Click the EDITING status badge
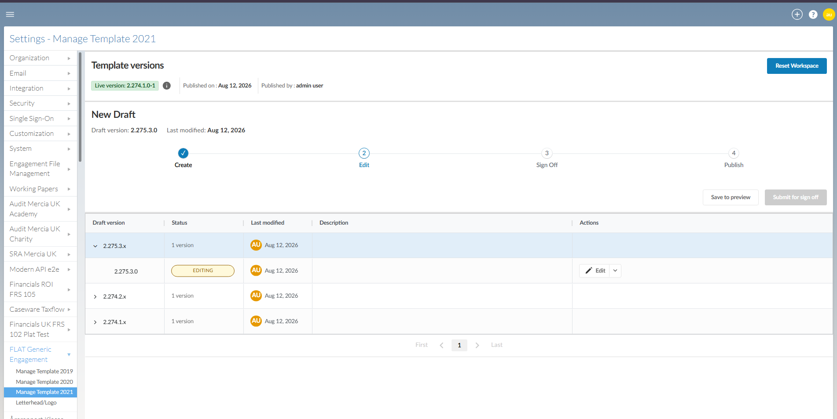Image resolution: width=837 pixels, height=419 pixels. pyautogui.click(x=202, y=271)
